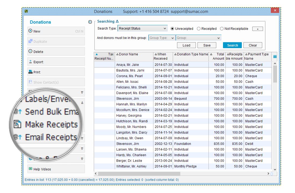Click the blue Search button
The image size is (295, 193).
(x=232, y=45)
